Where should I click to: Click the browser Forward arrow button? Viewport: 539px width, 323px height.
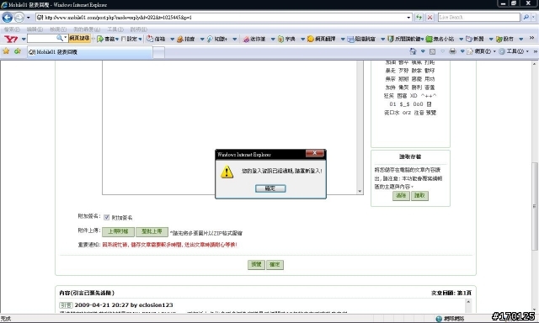[19, 17]
